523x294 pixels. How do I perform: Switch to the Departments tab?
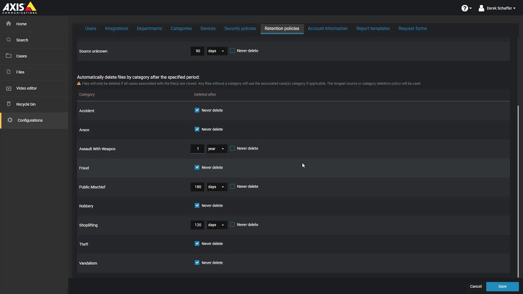(150, 29)
